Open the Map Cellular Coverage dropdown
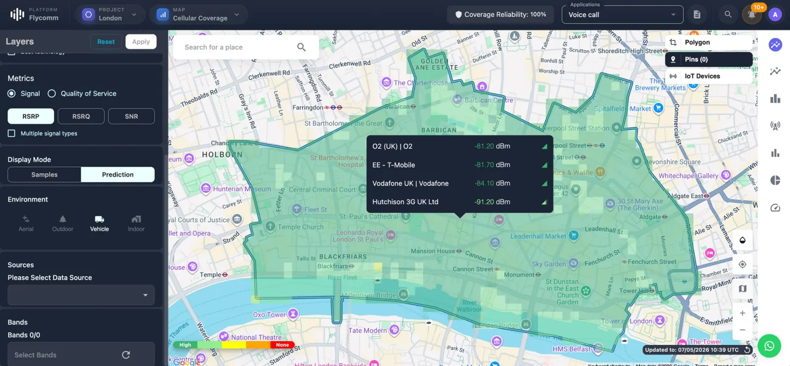This screenshot has height=366, width=790. tap(199, 14)
